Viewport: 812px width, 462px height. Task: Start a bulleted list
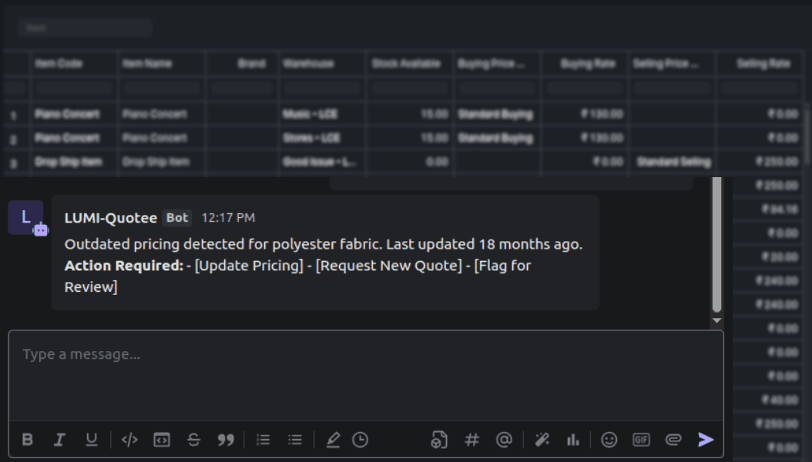(295, 440)
